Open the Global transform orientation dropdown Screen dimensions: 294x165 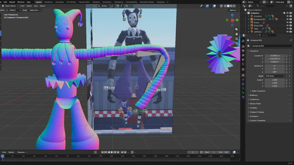(x=104, y=6)
